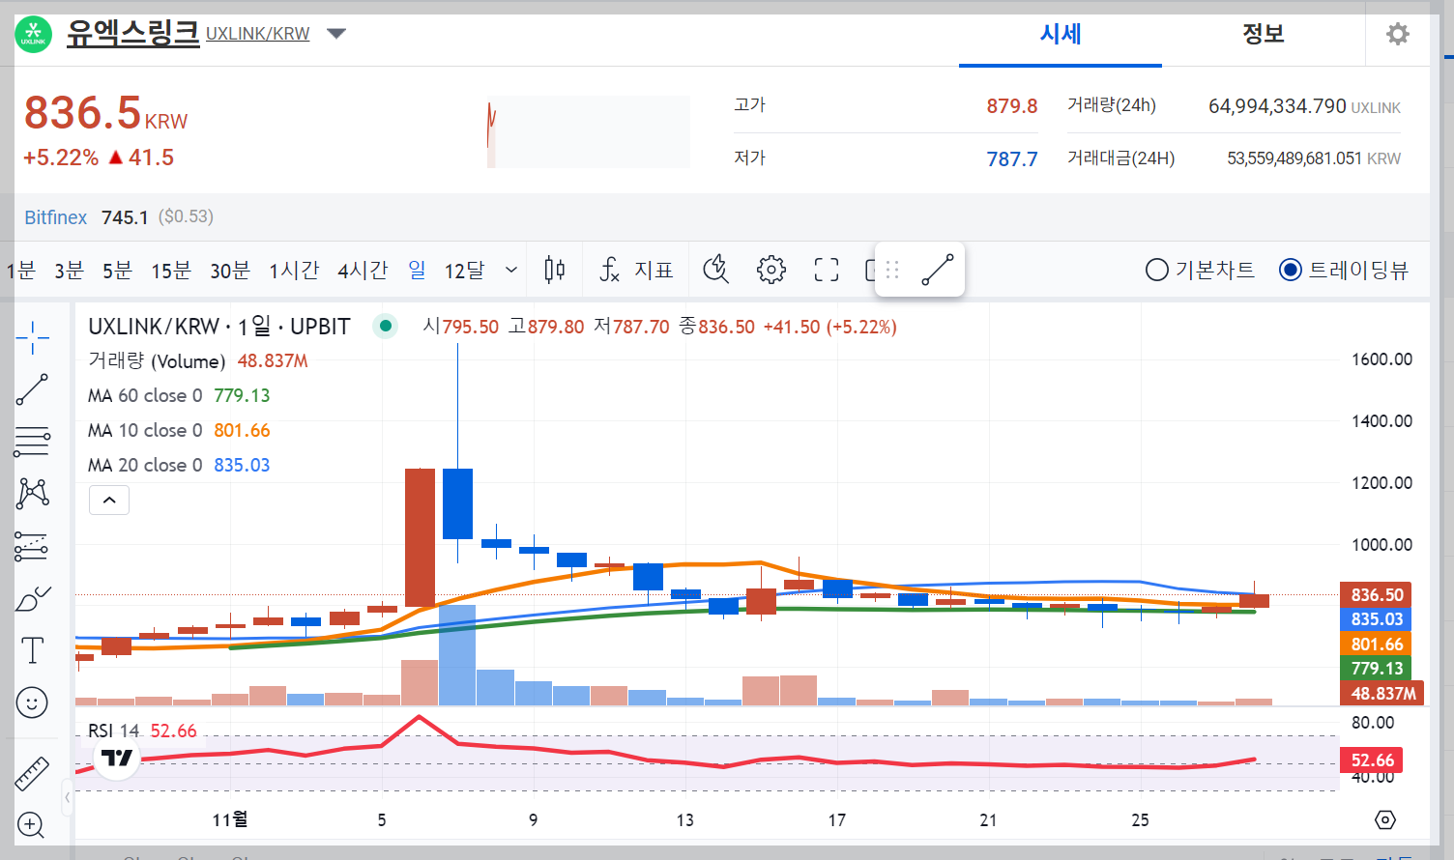Select the 12달 interval
This screenshot has width=1454, height=860.
pyautogui.click(x=464, y=270)
